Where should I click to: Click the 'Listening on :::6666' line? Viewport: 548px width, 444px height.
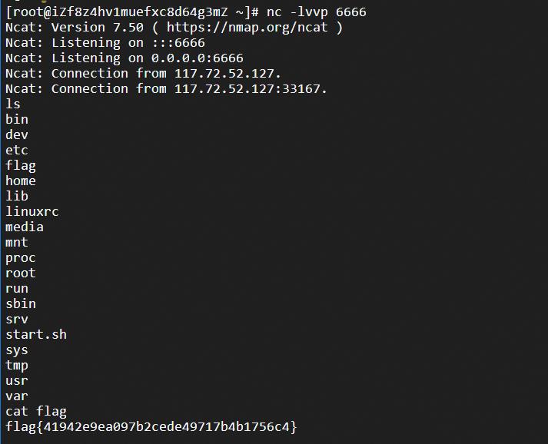(x=105, y=43)
